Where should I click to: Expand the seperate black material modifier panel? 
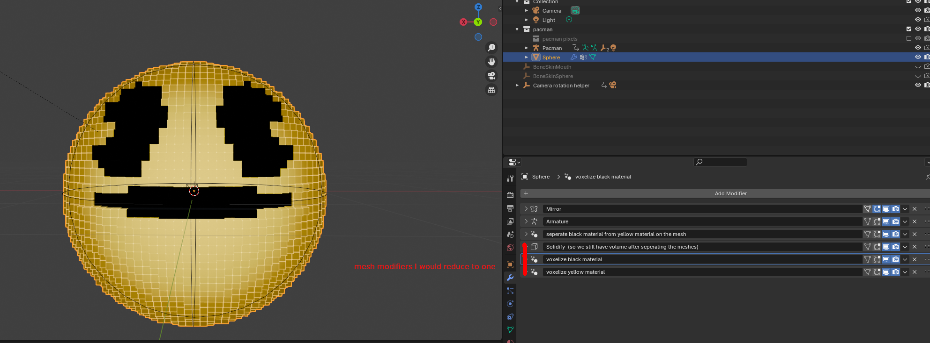point(526,234)
